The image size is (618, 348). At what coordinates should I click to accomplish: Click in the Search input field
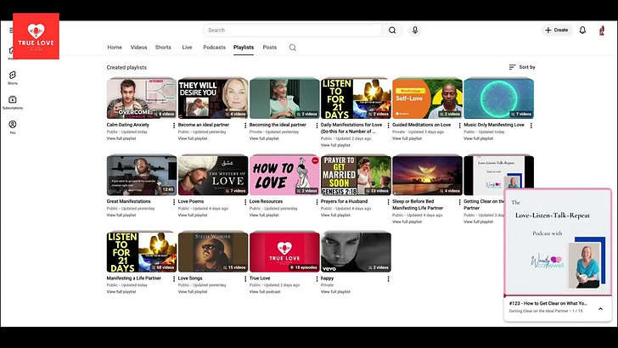tap(292, 31)
